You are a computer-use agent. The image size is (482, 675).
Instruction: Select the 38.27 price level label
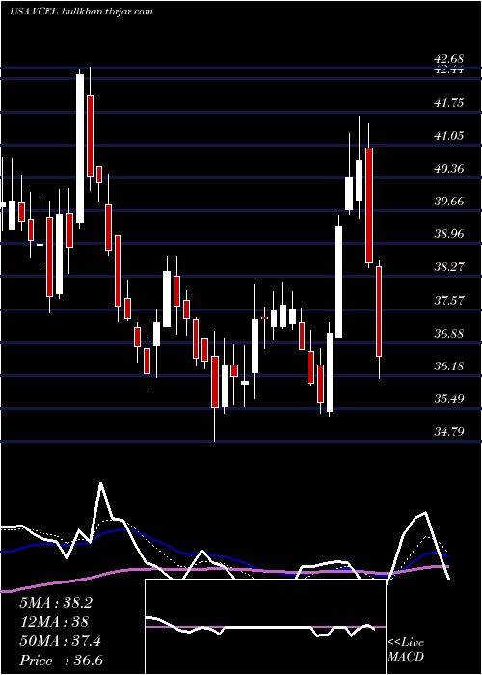449,267
